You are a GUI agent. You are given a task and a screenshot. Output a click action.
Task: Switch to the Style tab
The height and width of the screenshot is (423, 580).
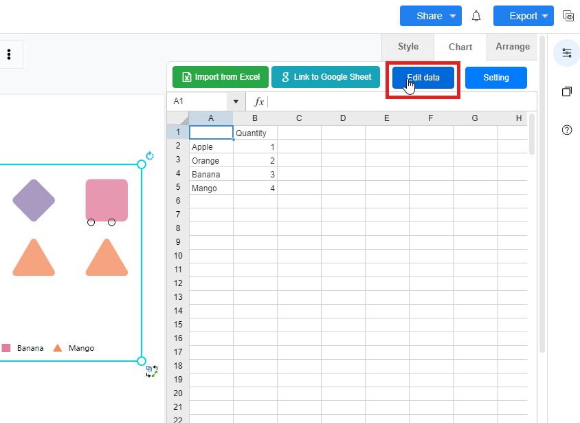click(408, 47)
